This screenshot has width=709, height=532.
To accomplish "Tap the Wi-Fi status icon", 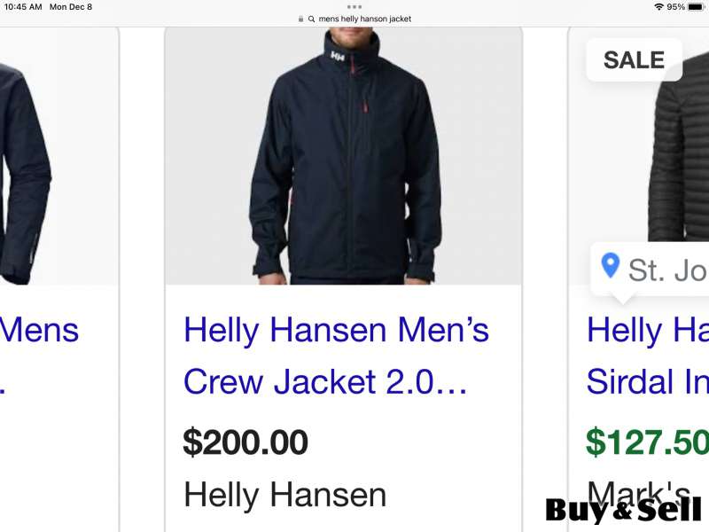I will click(x=658, y=7).
